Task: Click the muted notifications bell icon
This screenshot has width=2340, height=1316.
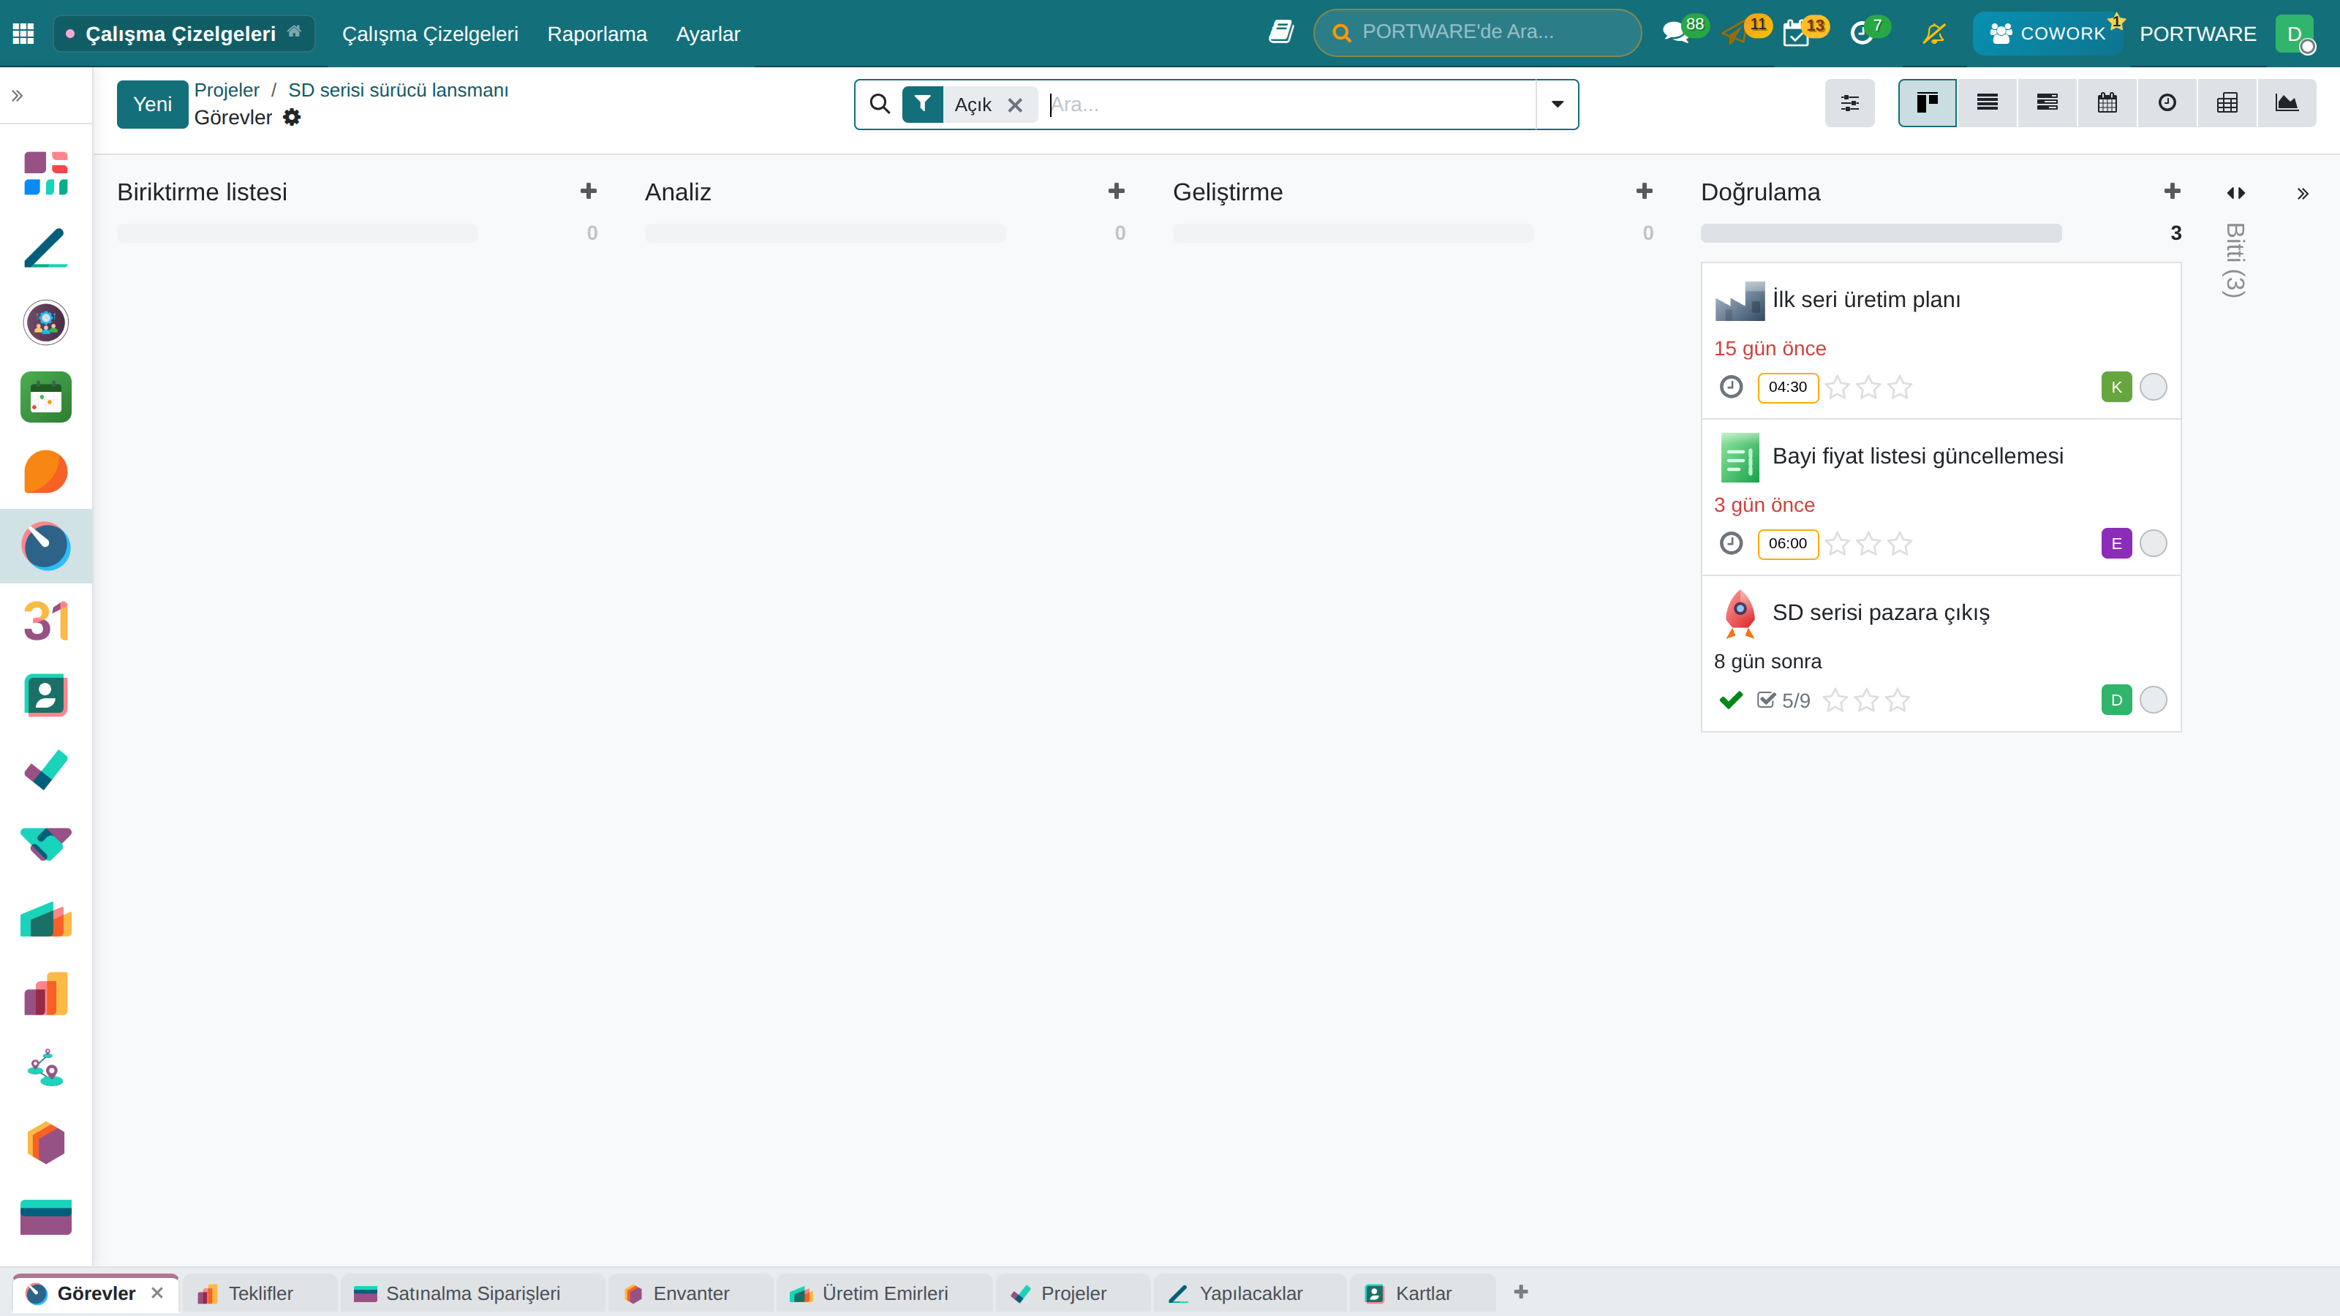Action: pyautogui.click(x=1934, y=34)
